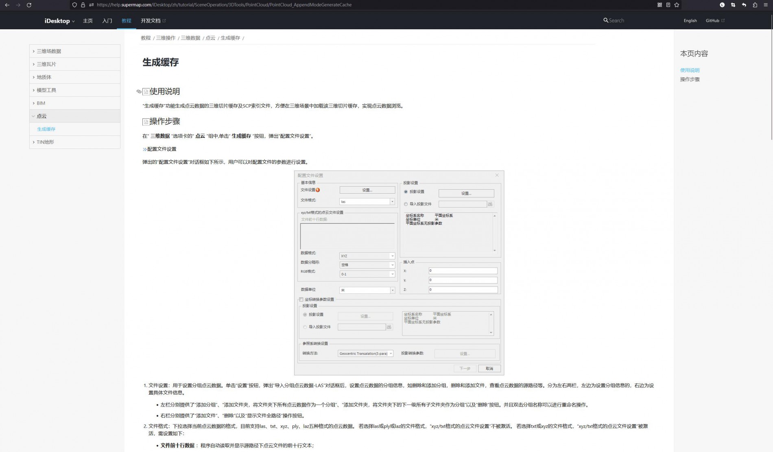This screenshot has height=452, width=773.
Task: Click the extensions puzzle icon
Action: point(755,5)
